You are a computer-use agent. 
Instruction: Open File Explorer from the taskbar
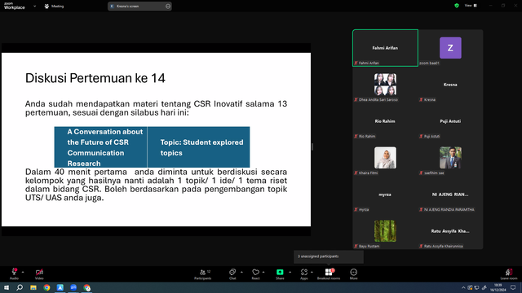33,287
